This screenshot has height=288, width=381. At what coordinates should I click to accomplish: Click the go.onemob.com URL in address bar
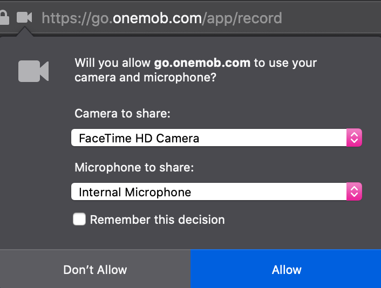point(162,18)
